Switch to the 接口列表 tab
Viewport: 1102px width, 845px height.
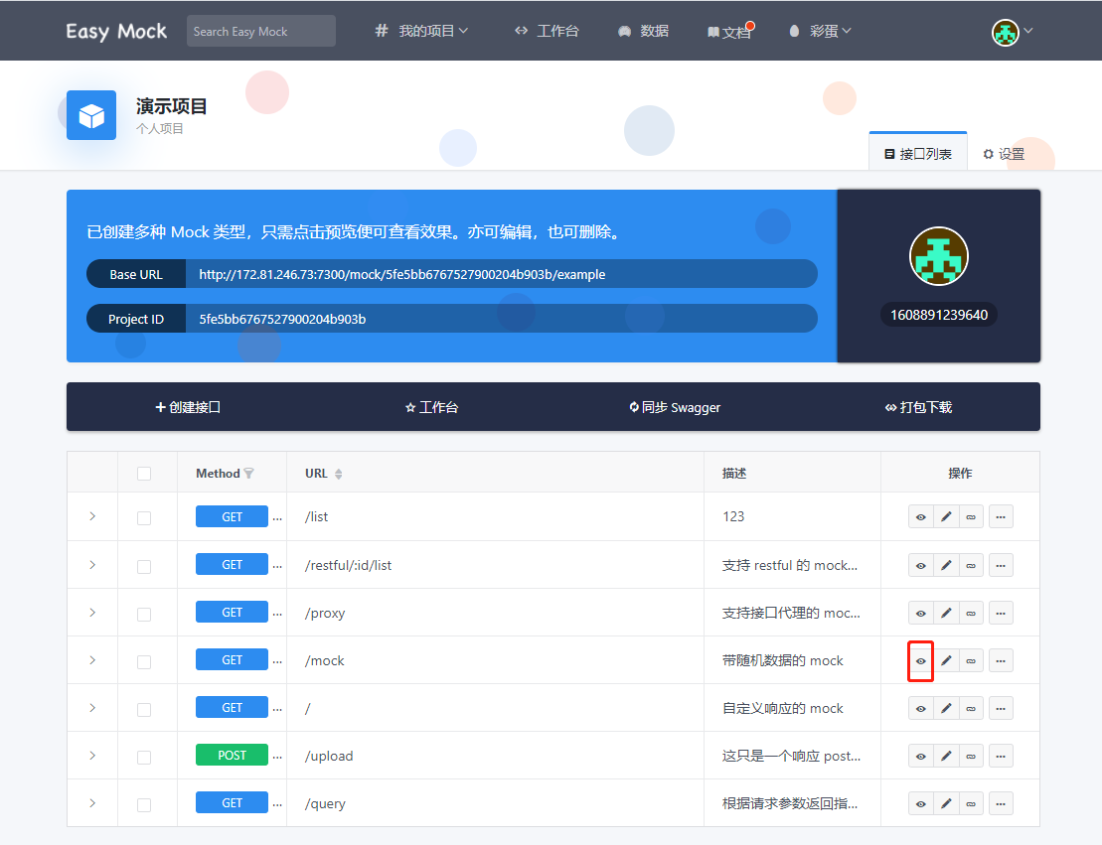click(x=918, y=154)
